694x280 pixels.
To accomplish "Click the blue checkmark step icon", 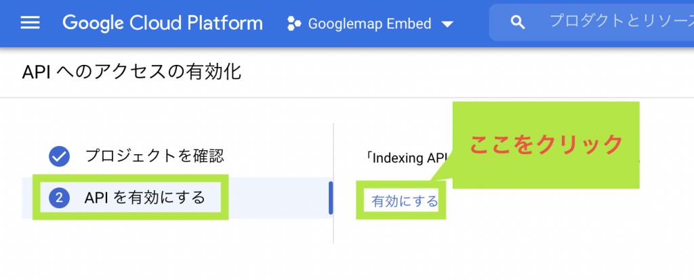I will (59, 156).
